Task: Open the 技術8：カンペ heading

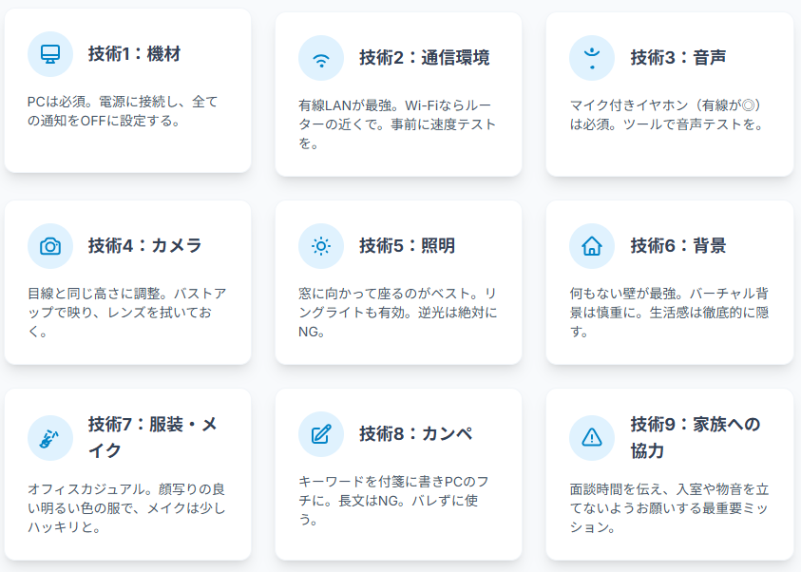Action: tap(415, 434)
